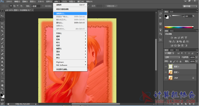This screenshot has width=199, height=106.
Task: Expand the Nik Software submenu
Action: click(70, 65)
